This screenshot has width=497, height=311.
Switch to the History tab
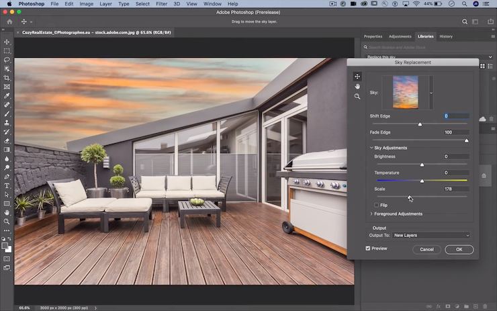[x=446, y=36]
